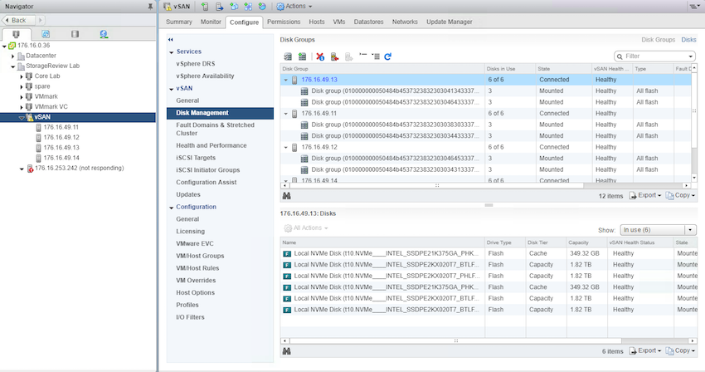Open vSphere DRS settings

click(x=196, y=63)
